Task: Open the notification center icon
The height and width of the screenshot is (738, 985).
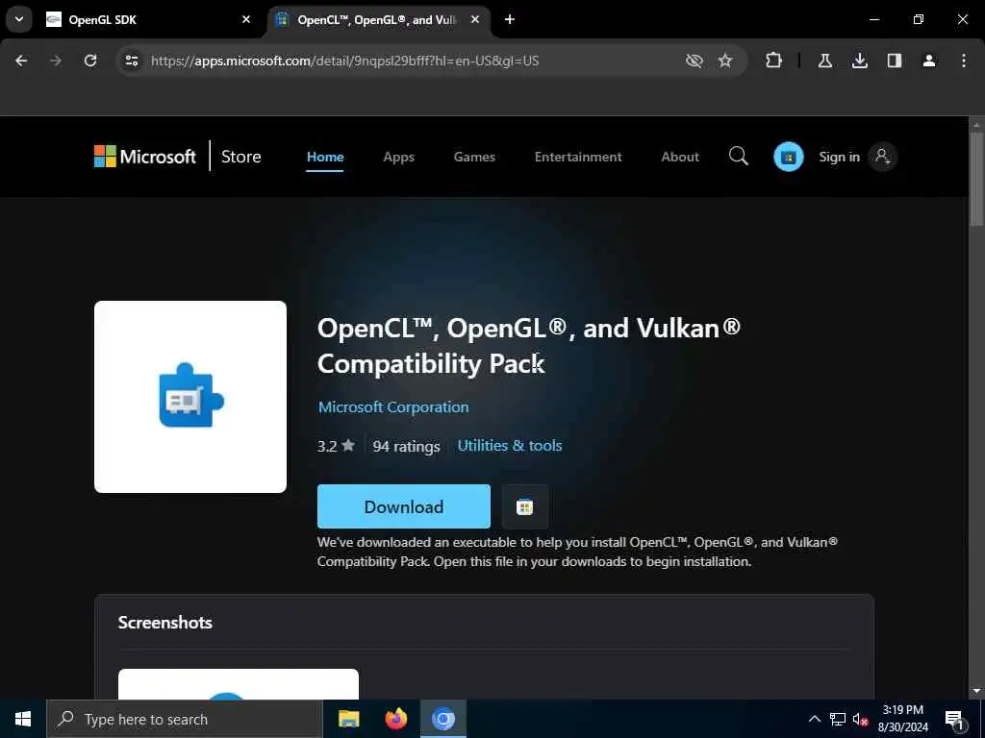Action: (x=954, y=719)
